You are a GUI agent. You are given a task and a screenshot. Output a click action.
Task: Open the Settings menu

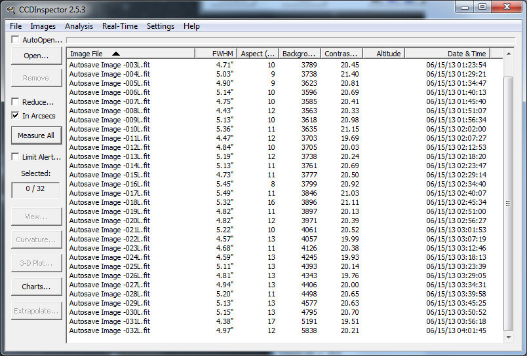coord(161,26)
